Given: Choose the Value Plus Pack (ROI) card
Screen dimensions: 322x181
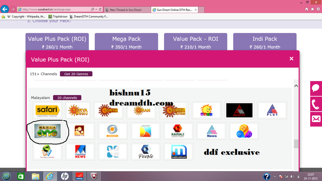Looking at the screenshot, I should [57, 42].
